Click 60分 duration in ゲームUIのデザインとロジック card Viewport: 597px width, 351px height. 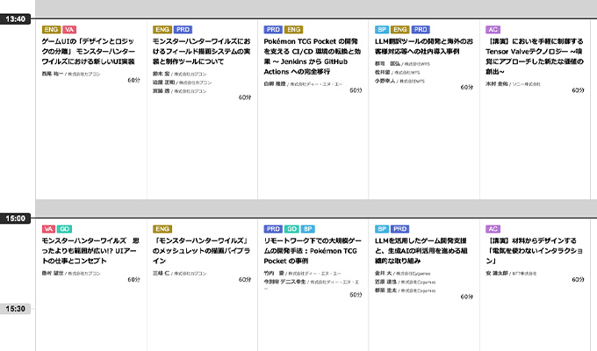(x=133, y=81)
